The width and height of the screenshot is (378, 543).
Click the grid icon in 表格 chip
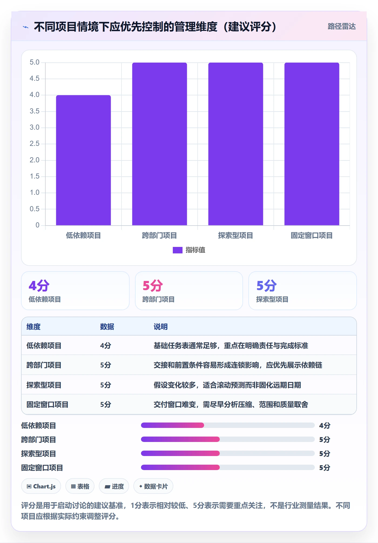(73, 487)
